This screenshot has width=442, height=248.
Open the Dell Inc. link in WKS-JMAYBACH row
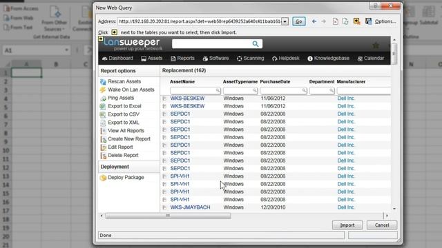pyautogui.click(x=346, y=207)
